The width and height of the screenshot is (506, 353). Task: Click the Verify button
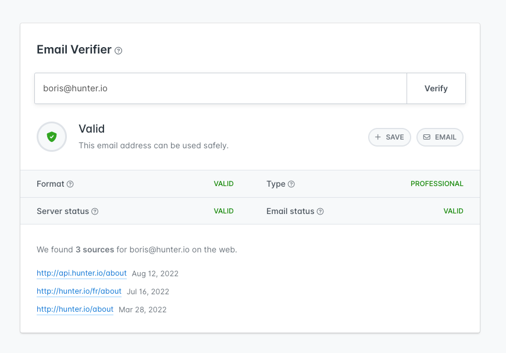[436, 88]
